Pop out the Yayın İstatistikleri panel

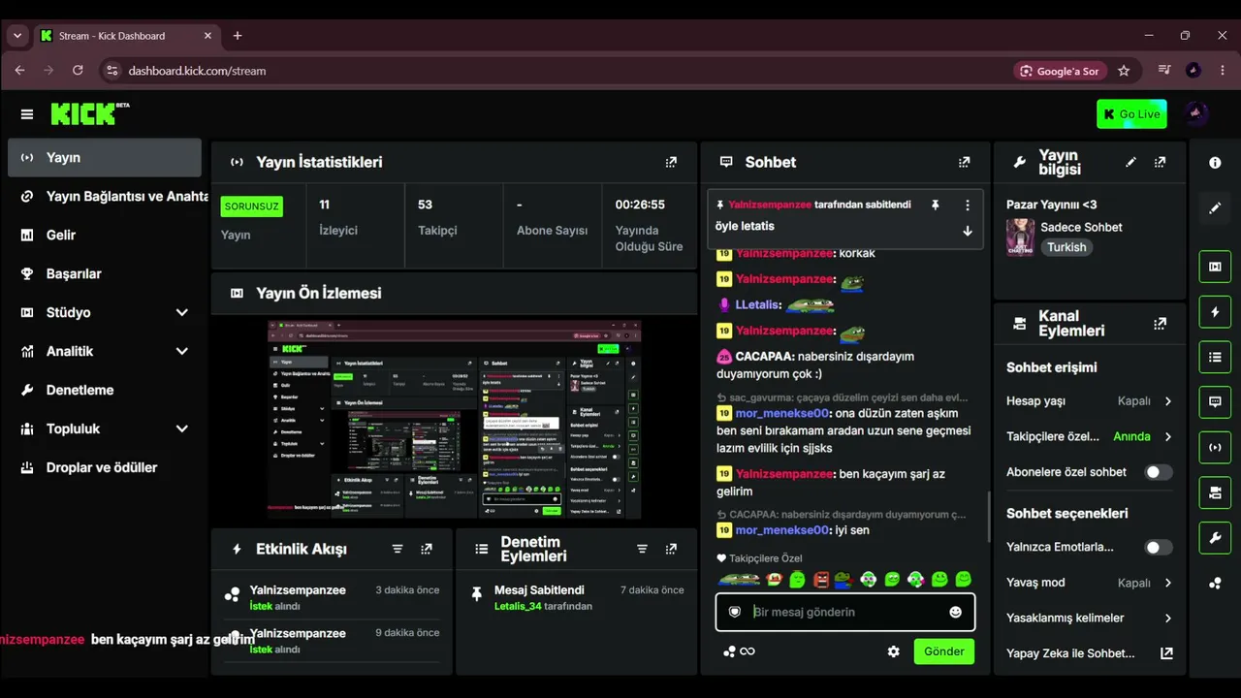671,162
